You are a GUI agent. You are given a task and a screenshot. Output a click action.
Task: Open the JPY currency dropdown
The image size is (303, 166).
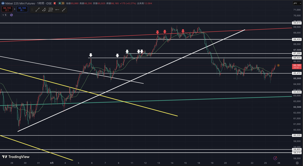point(297,3)
